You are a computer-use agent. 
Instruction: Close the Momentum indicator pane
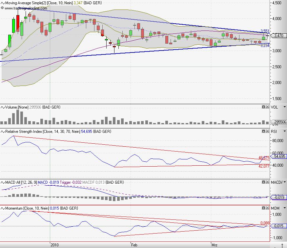coord(267,208)
